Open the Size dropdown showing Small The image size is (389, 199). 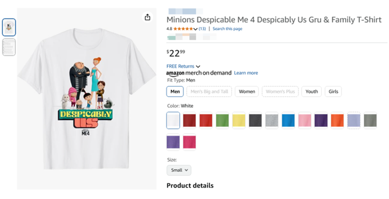[x=179, y=170]
